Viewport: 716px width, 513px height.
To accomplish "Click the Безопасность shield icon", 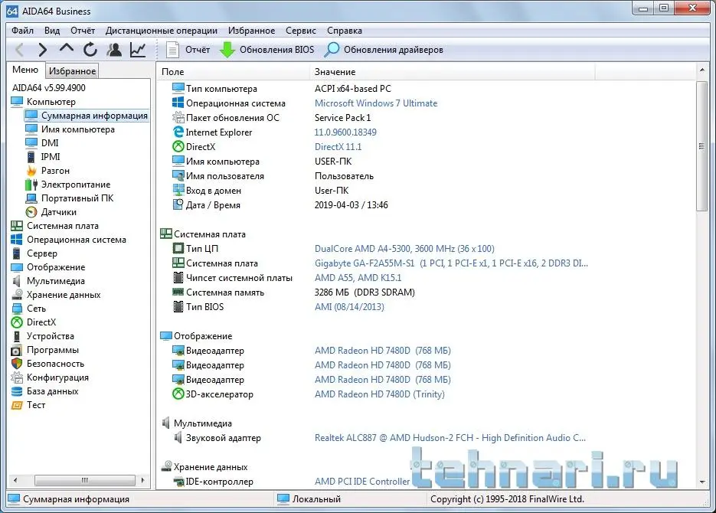I will click(17, 364).
